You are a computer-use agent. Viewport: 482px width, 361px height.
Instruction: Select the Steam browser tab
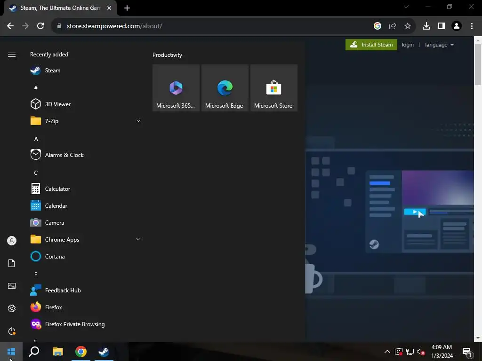[x=60, y=8]
